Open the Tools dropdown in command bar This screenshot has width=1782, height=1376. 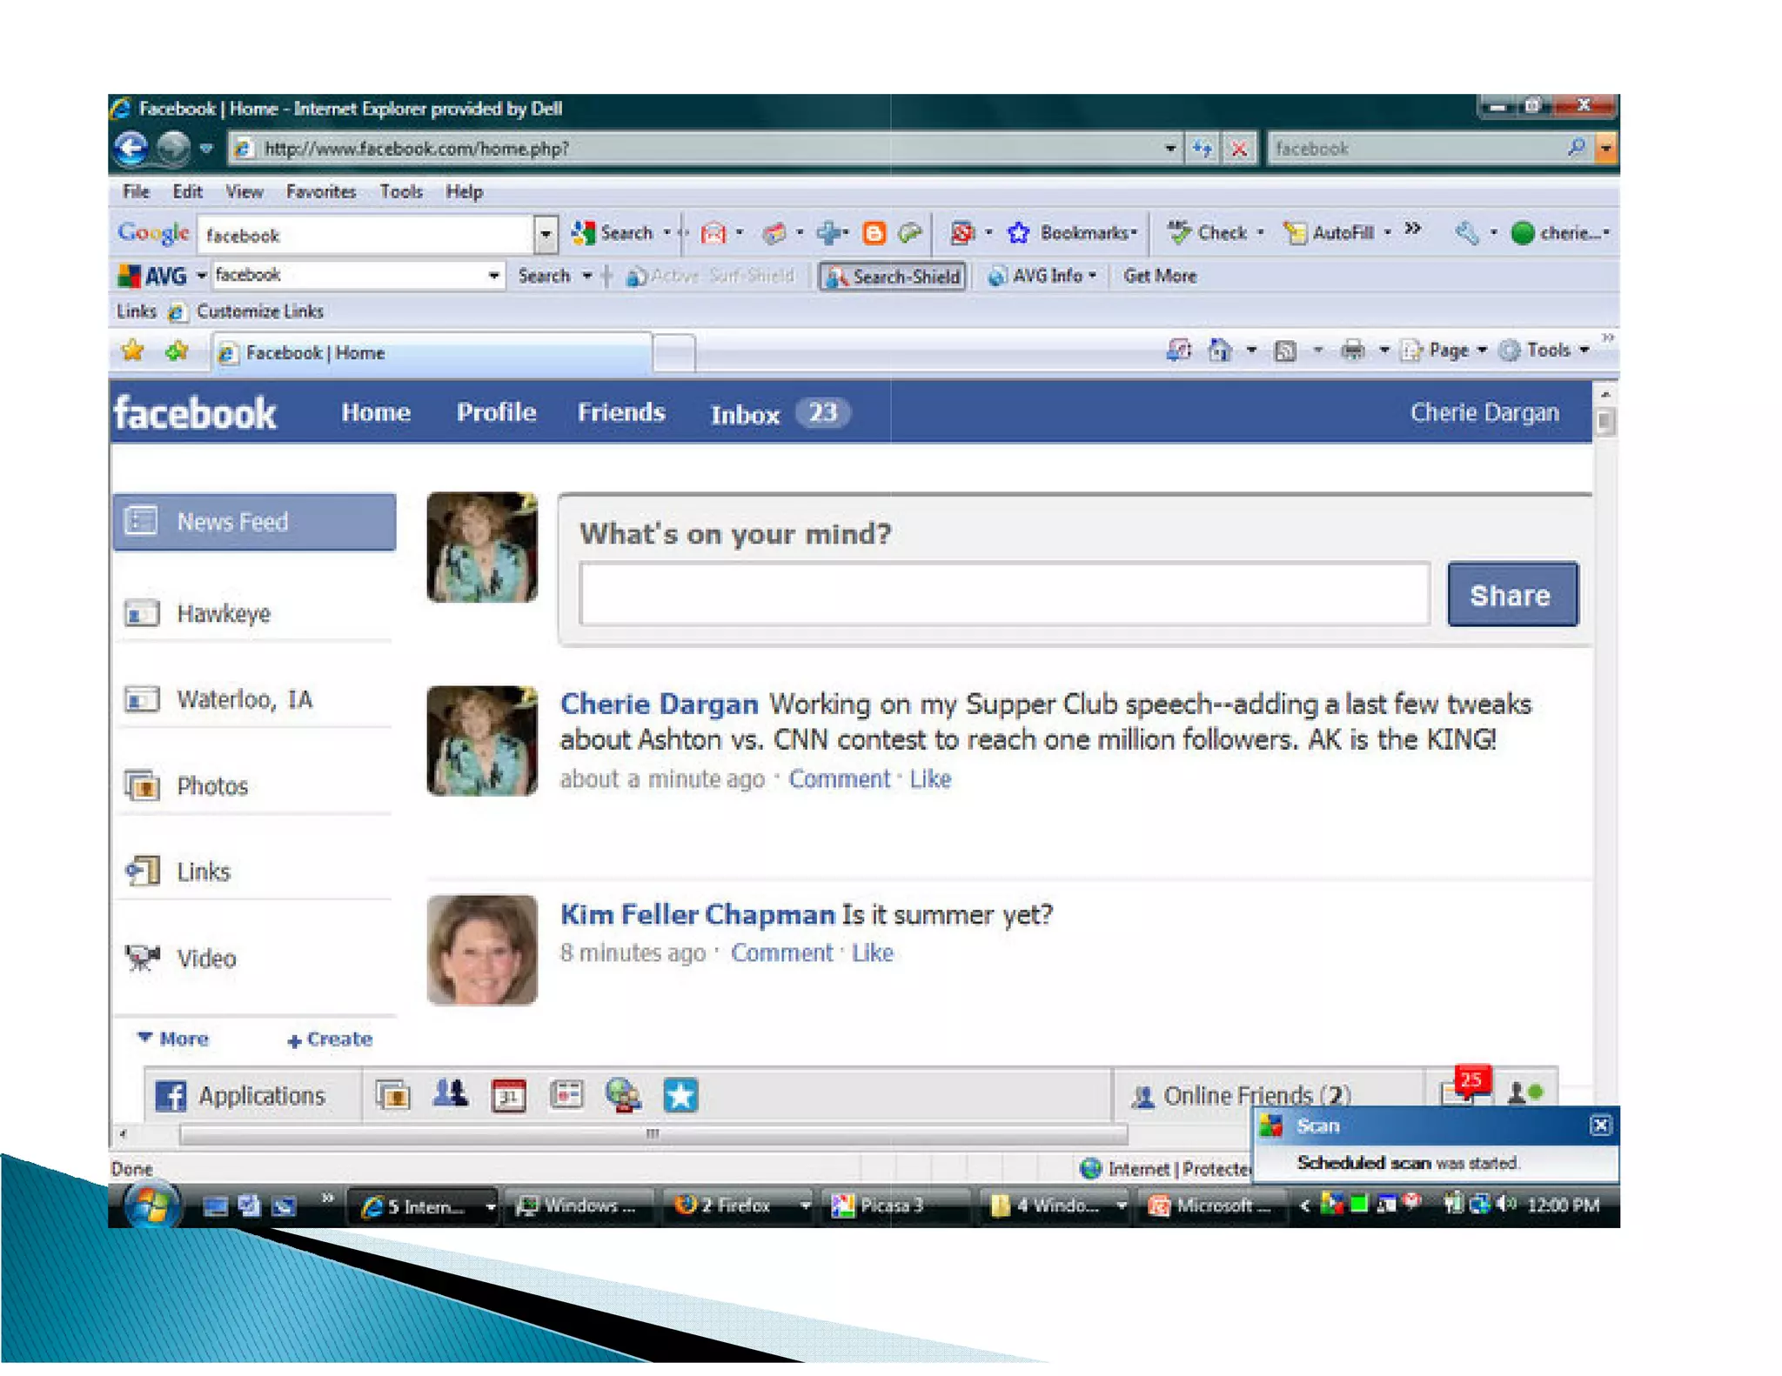1545,351
